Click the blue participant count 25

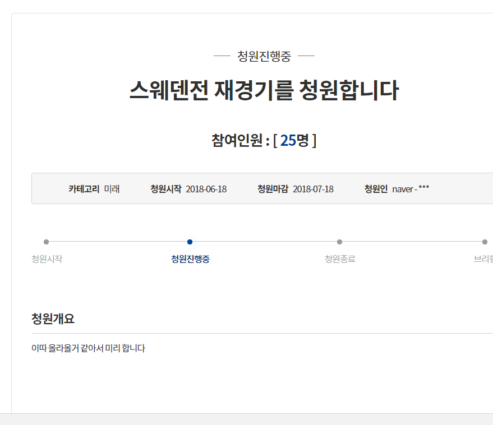(288, 140)
